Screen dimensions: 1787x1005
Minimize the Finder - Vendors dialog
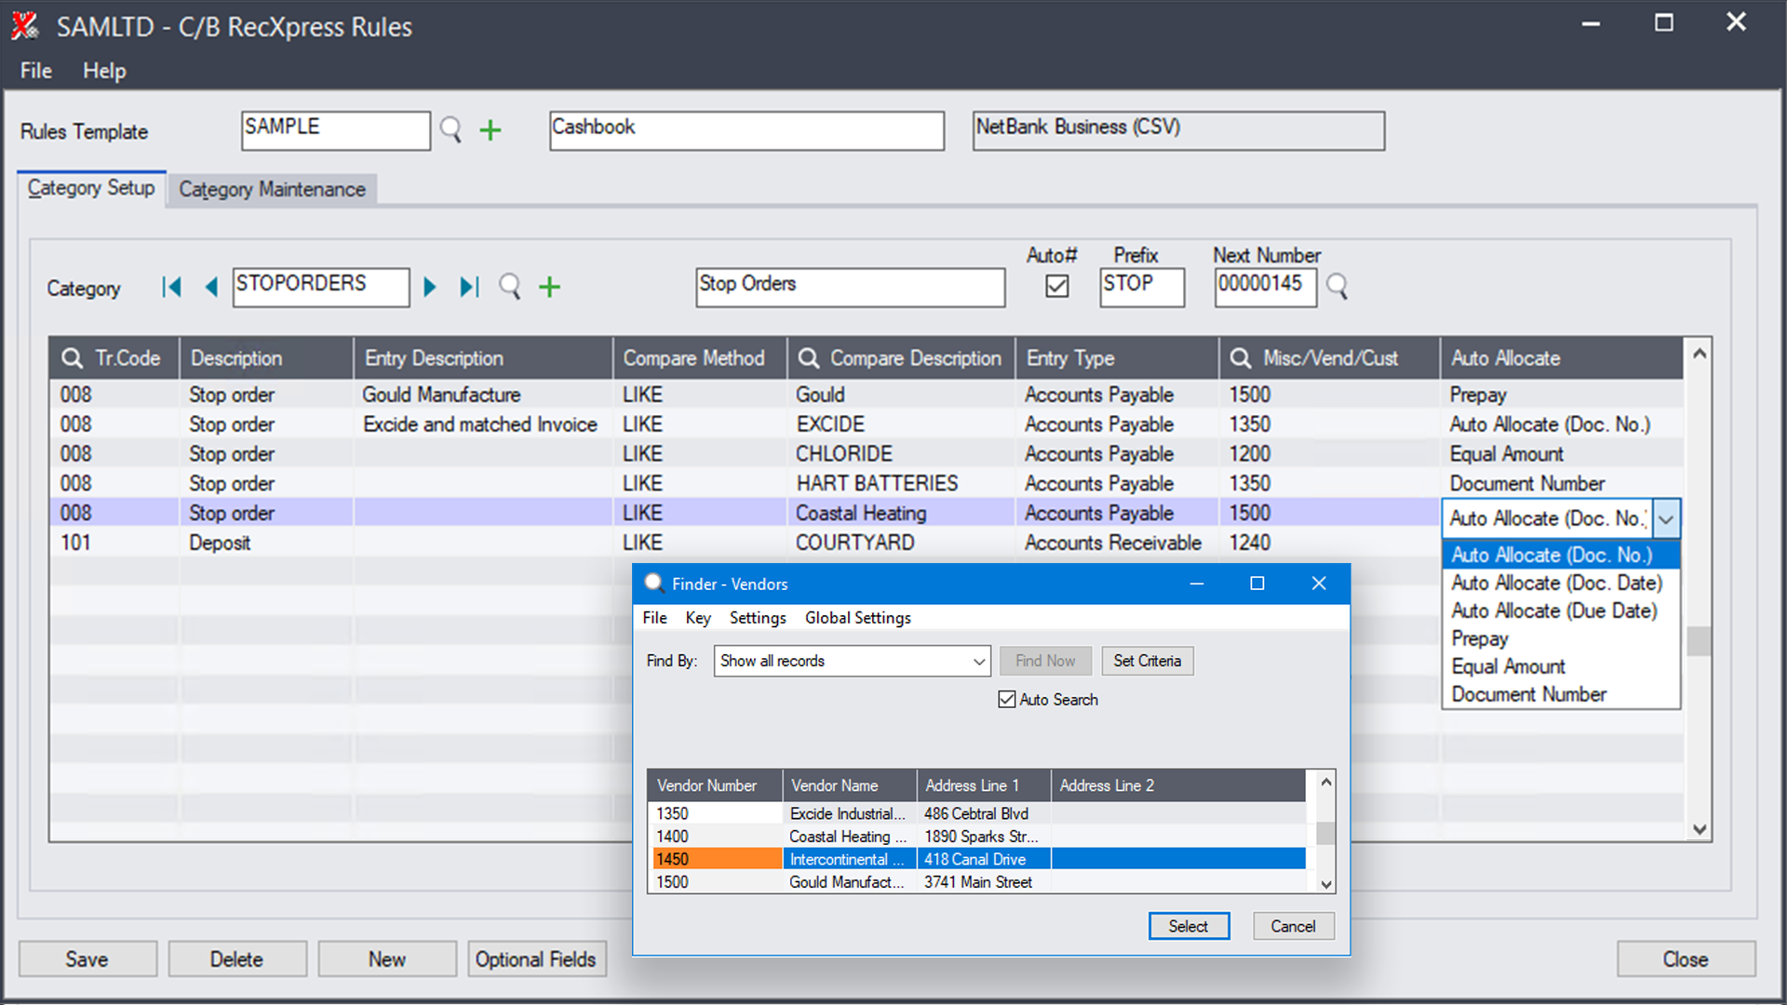(x=1197, y=583)
